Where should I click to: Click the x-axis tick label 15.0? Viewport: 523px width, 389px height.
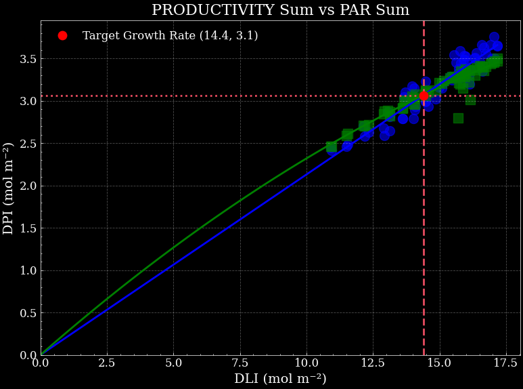pyautogui.click(x=439, y=365)
